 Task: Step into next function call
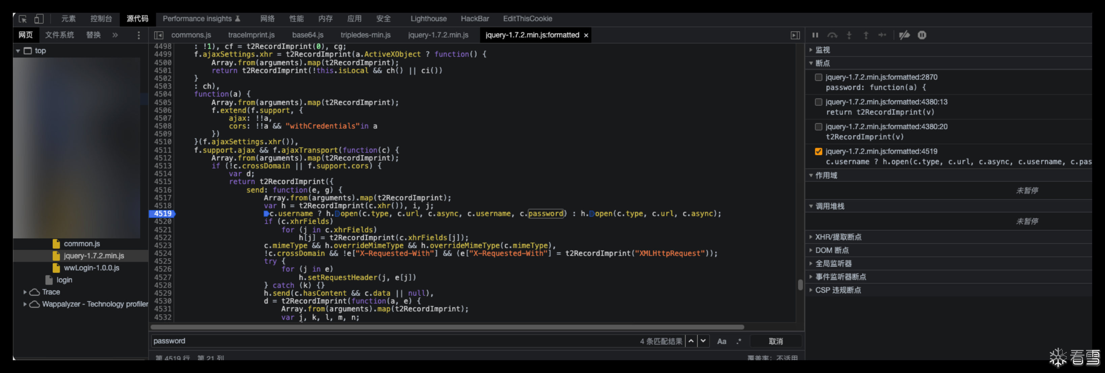[x=849, y=35]
